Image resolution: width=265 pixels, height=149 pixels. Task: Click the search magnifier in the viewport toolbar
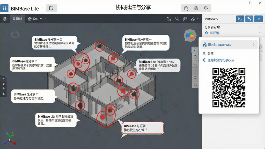[177, 19]
